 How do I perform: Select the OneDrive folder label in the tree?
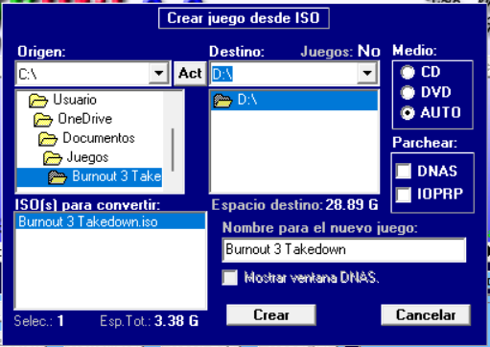coord(85,119)
